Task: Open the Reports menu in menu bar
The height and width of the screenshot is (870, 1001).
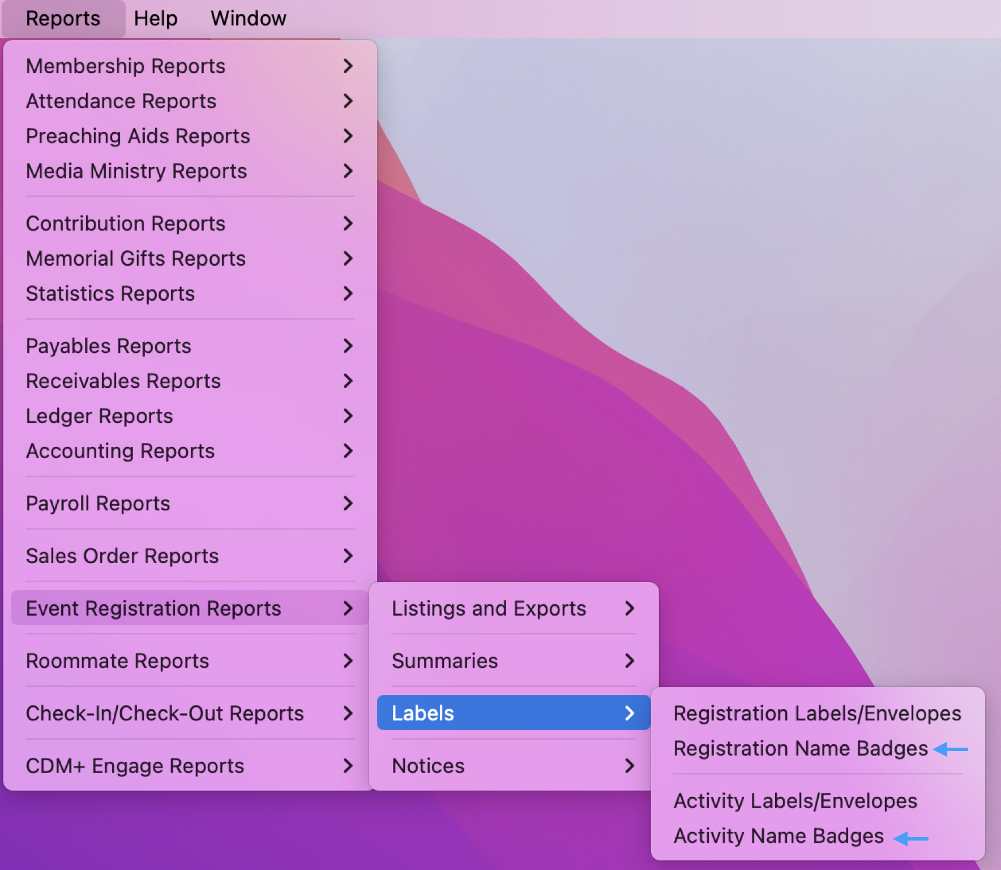Action: click(x=63, y=19)
